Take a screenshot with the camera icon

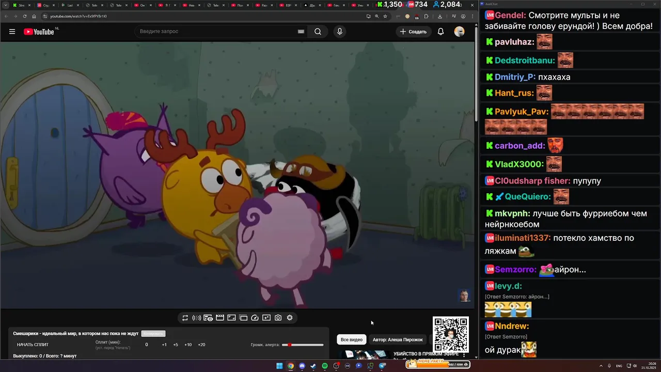[278, 318]
